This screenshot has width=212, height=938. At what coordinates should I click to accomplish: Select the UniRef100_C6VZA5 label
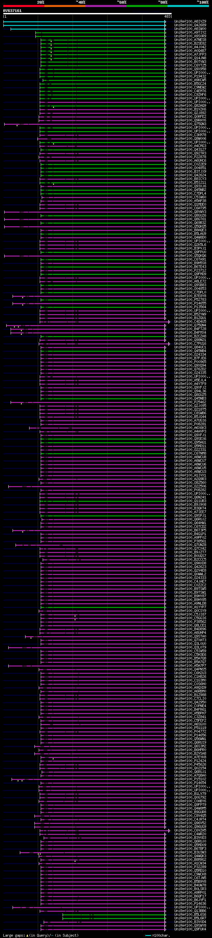(190, 830)
